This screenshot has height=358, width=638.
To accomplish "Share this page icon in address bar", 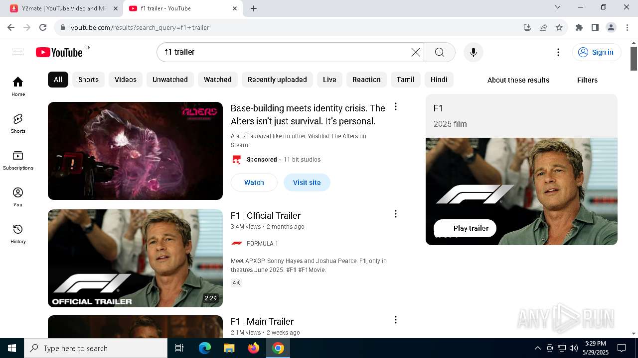I will pos(543,27).
